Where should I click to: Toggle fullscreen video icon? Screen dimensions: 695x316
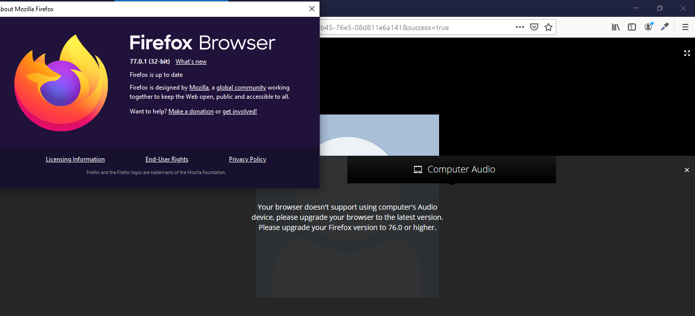[x=687, y=53]
